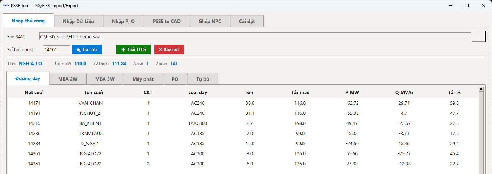
Task: Open the Ghép NPC tab
Action: (x=210, y=21)
